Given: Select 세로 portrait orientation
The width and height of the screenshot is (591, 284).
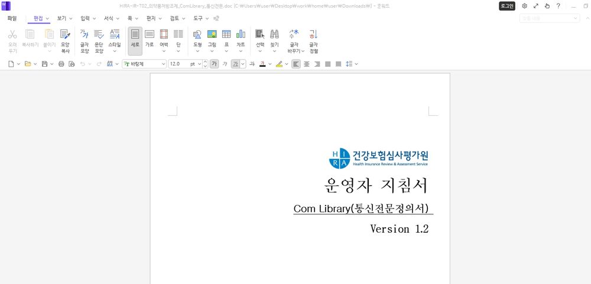Looking at the screenshot, I should click(x=135, y=41).
